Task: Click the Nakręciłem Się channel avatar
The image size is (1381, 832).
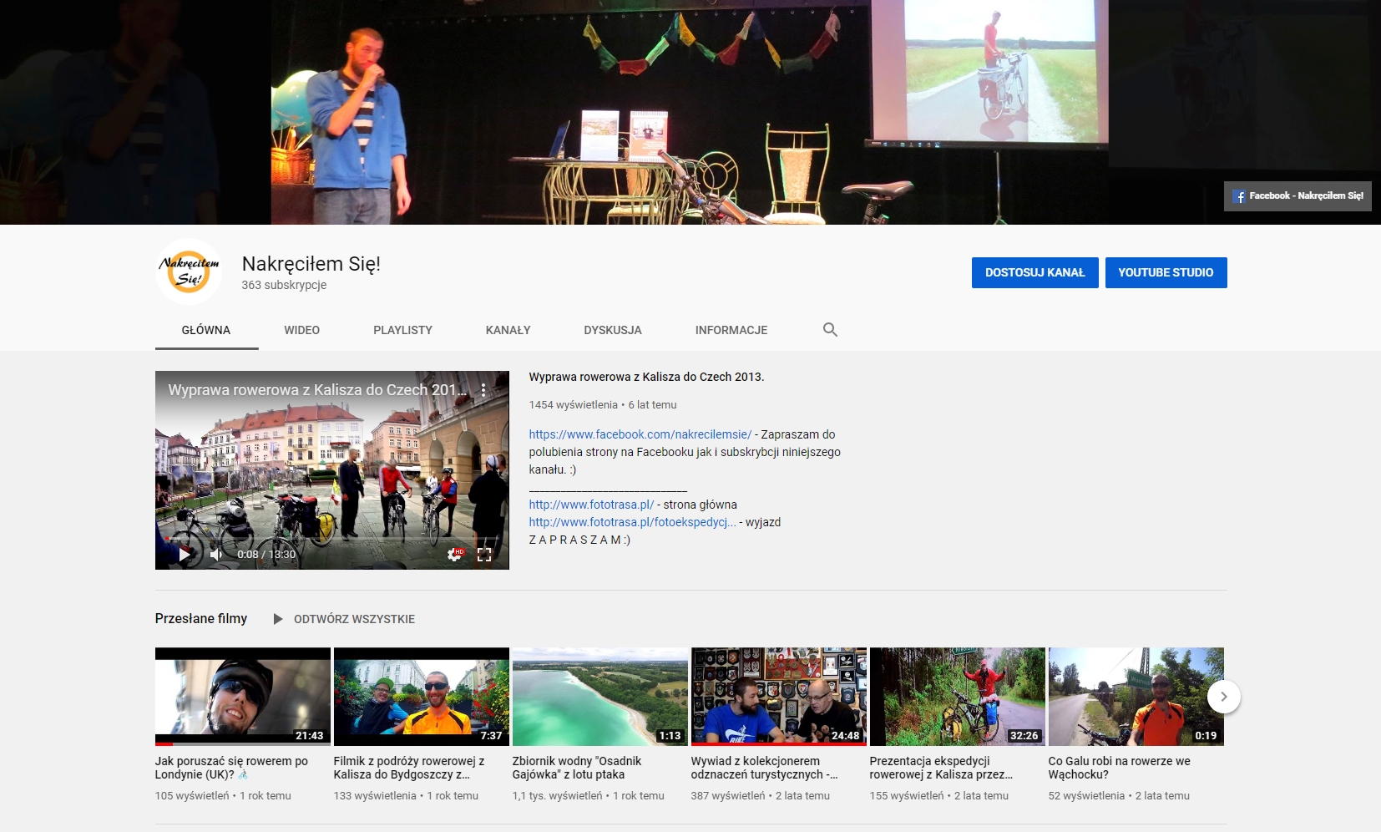Action: tap(189, 271)
